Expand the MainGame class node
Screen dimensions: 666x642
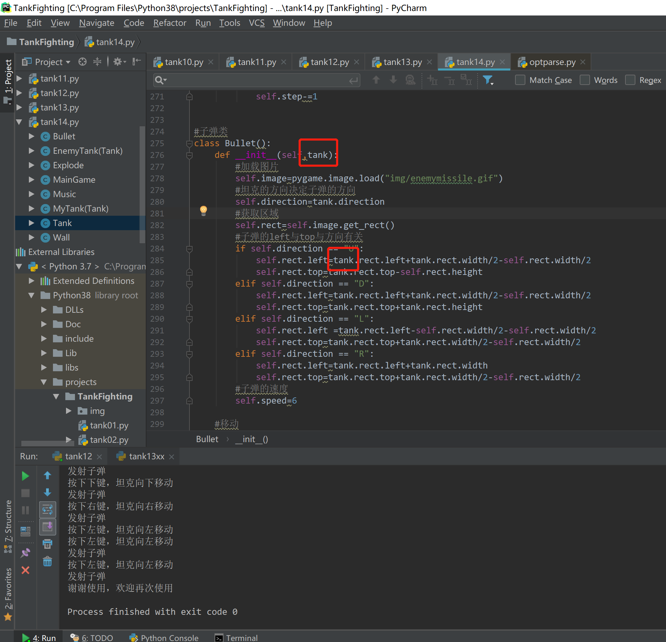pyautogui.click(x=32, y=180)
